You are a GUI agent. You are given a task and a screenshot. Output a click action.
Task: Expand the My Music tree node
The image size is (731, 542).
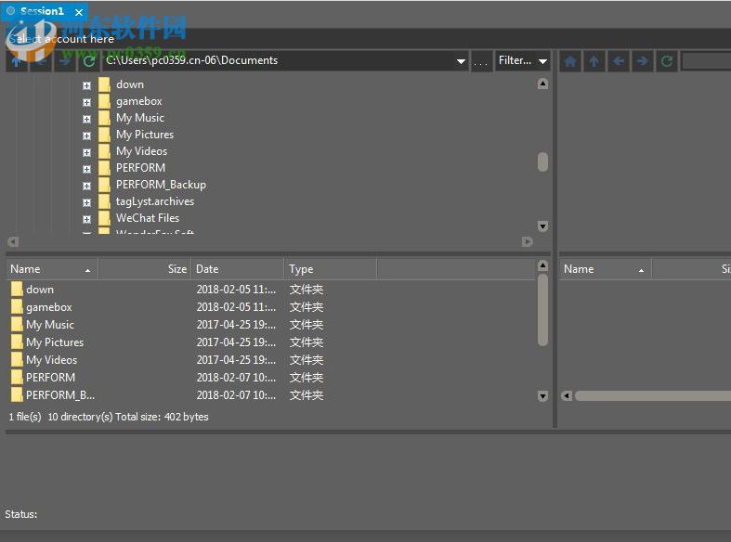point(86,119)
